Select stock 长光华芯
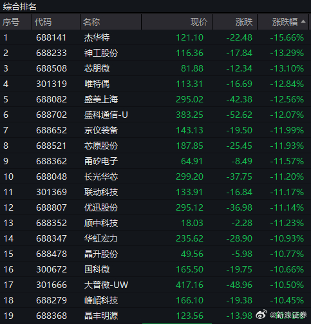Screen dimensions: 311x324 [x=101, y=176]
